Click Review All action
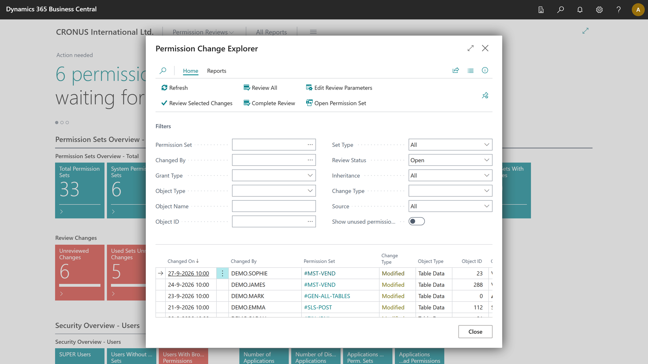 (260, 88)
